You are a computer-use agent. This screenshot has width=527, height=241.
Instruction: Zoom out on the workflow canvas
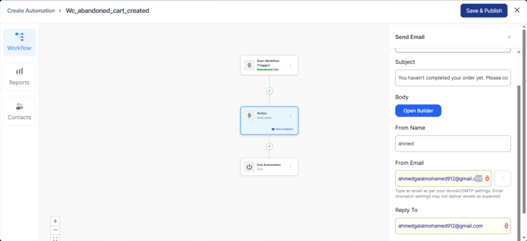point(56,230)
